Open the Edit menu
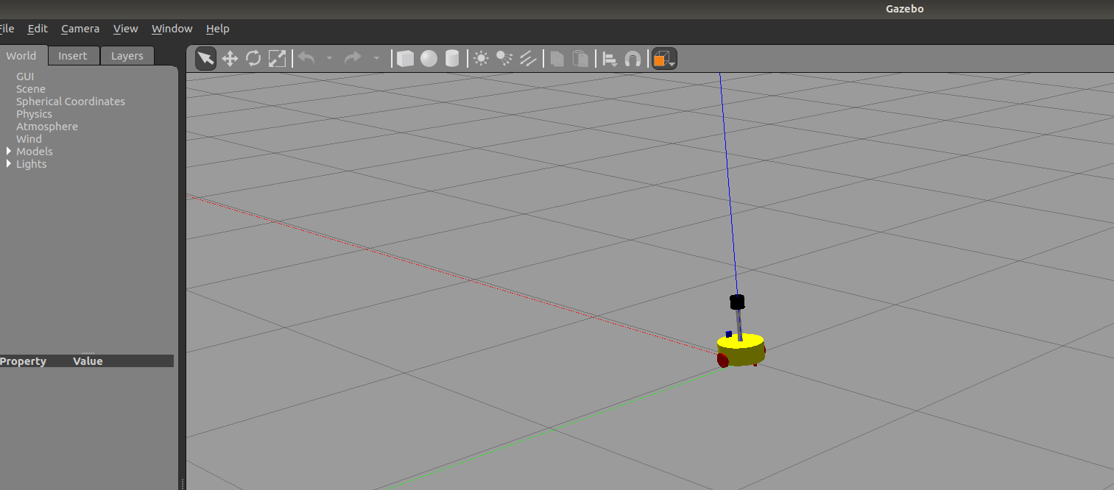 click(38, 29)
